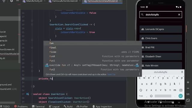Choose 'fun' completion suggestion
Screen dimensions: 192x108
(x=93, y=43)
